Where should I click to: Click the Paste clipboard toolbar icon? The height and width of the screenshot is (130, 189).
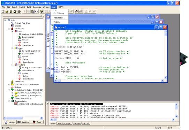point(32,12)
